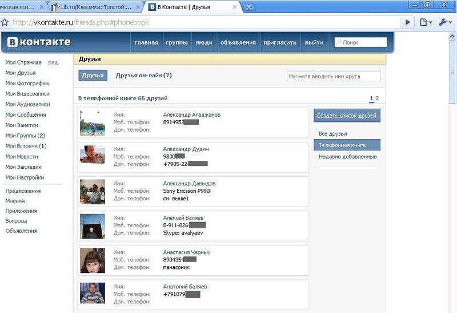Open Мои Аудиозаписи
457x313 pixels.
point(27,104)
